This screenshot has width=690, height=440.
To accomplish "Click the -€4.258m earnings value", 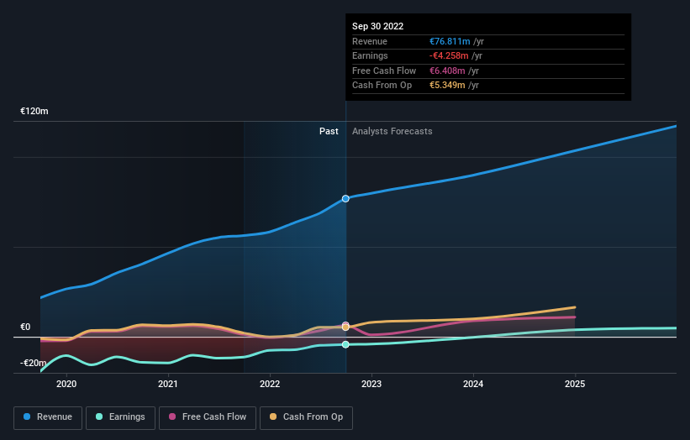I will click(449, 55).
